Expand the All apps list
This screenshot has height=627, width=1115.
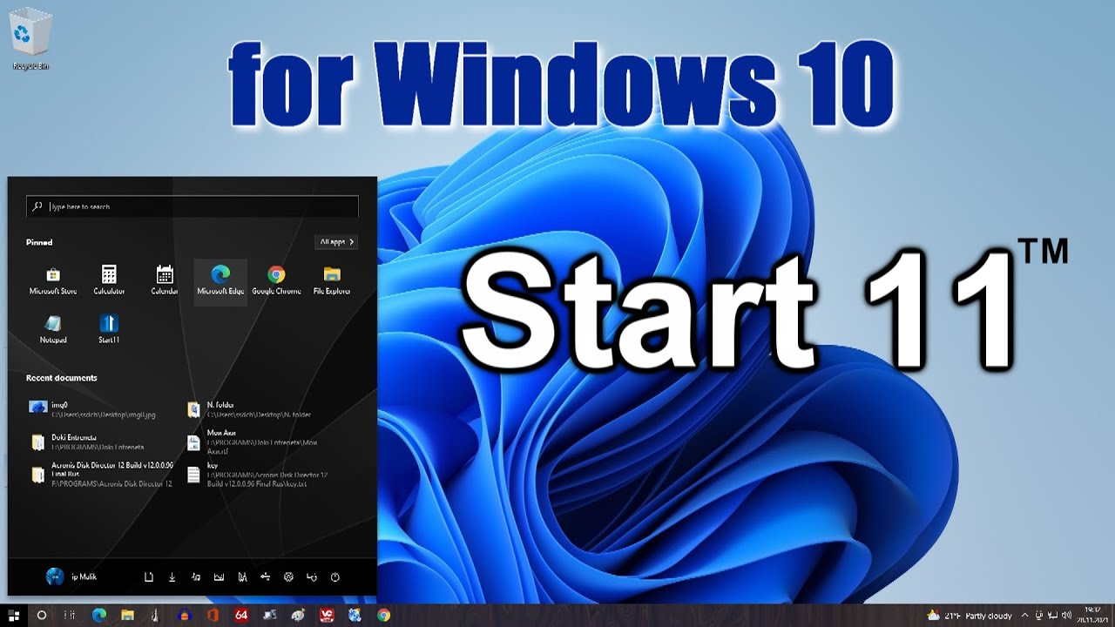(x=336, y=242)
